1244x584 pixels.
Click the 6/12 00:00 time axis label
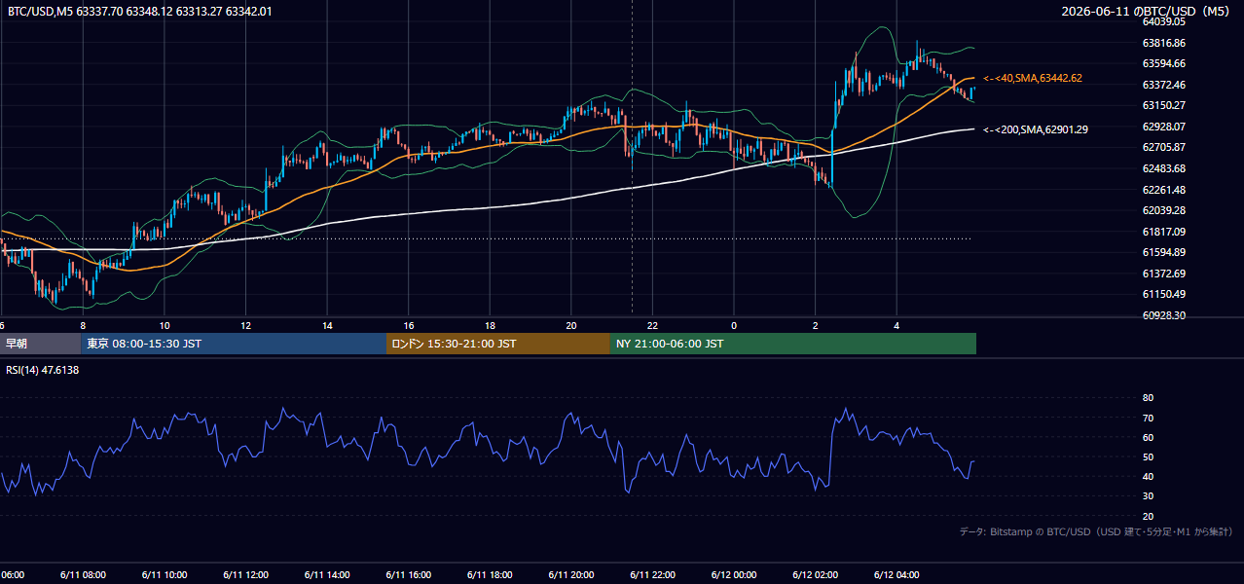click(734, 575)
